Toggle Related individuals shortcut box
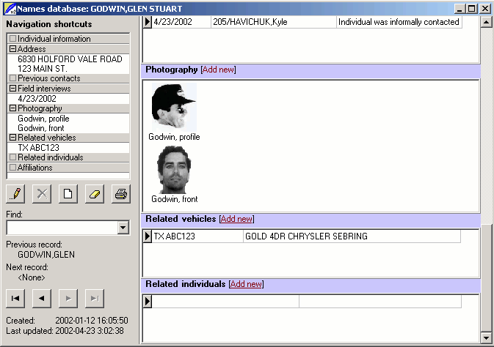 [12, 157]
